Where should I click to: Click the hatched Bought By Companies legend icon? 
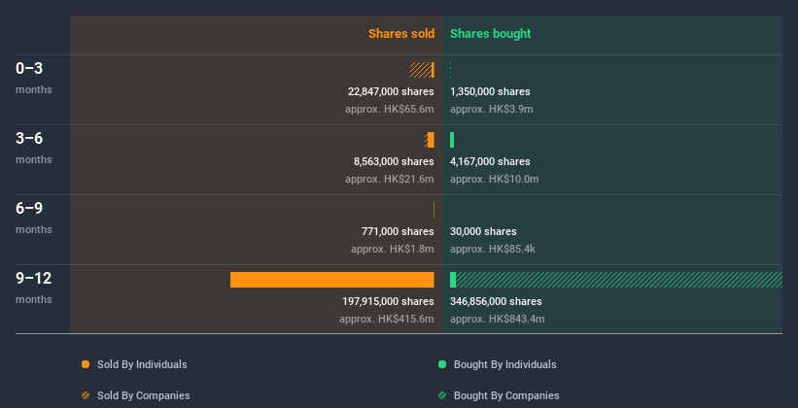point(442,395)
